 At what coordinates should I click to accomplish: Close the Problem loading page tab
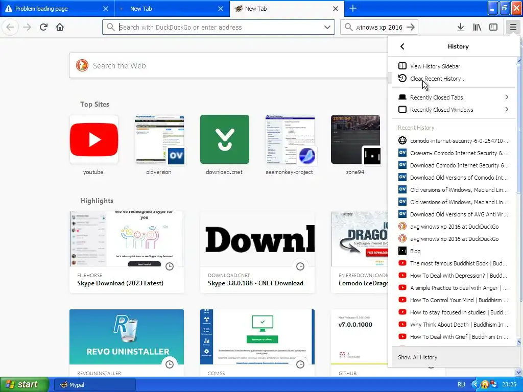(x=105, y=9)
